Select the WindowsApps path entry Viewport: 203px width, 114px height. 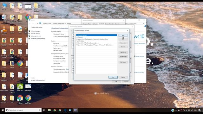(x=96, y=39)
